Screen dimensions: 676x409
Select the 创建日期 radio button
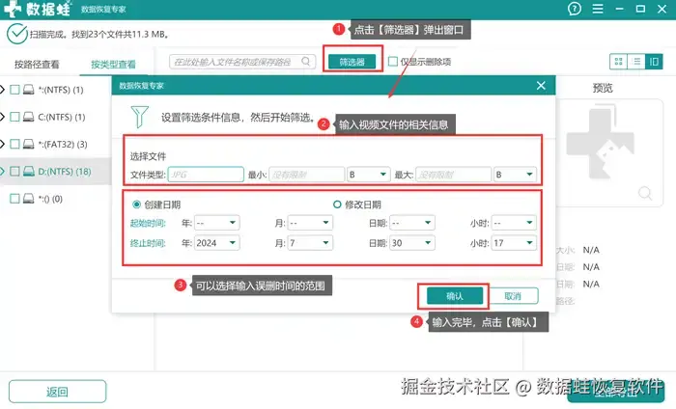(x=136, y=204)
